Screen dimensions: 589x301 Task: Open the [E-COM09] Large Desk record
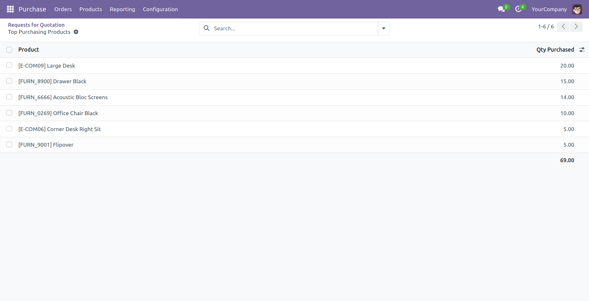click(47, 66)
